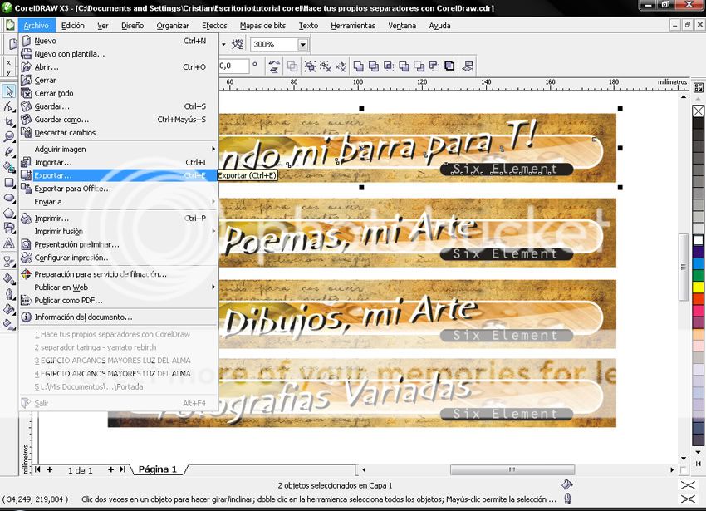This screenshot has width=706, height=511.
Task: Select the 'Dibujos, mi Arte' banner
Action: coord(418,314)
